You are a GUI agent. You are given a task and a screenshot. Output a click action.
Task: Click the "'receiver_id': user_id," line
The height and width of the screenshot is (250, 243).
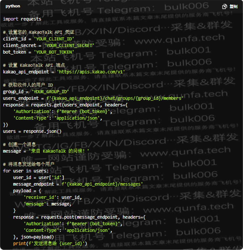[x=53, y=197]
